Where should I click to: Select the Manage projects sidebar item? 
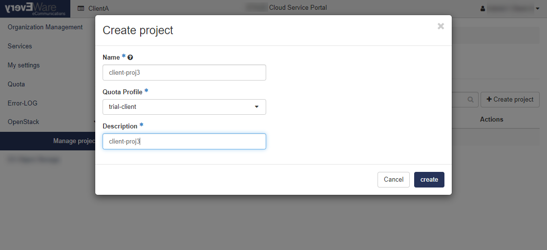[x=48, y=141]
